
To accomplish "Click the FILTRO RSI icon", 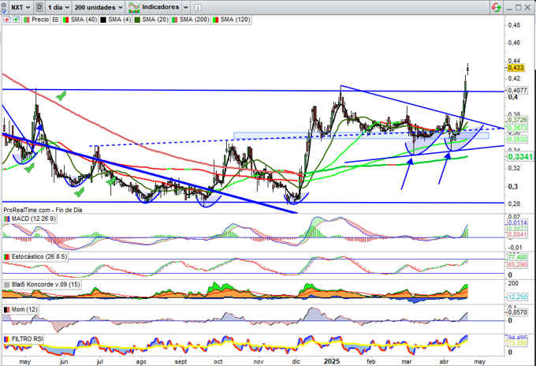I will pyautogui.click(x=7, y=339).
